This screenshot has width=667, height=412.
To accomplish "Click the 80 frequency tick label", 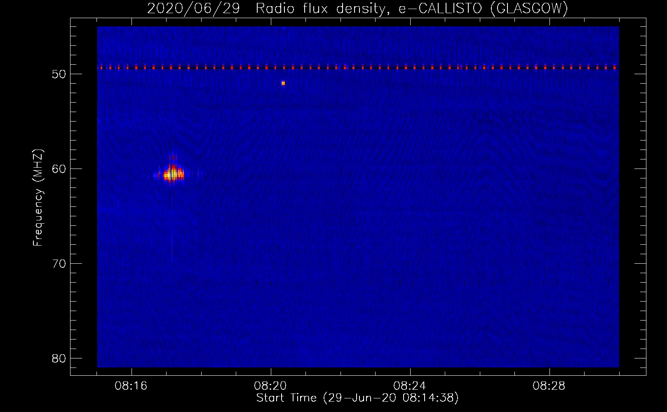I will [59, 358].
